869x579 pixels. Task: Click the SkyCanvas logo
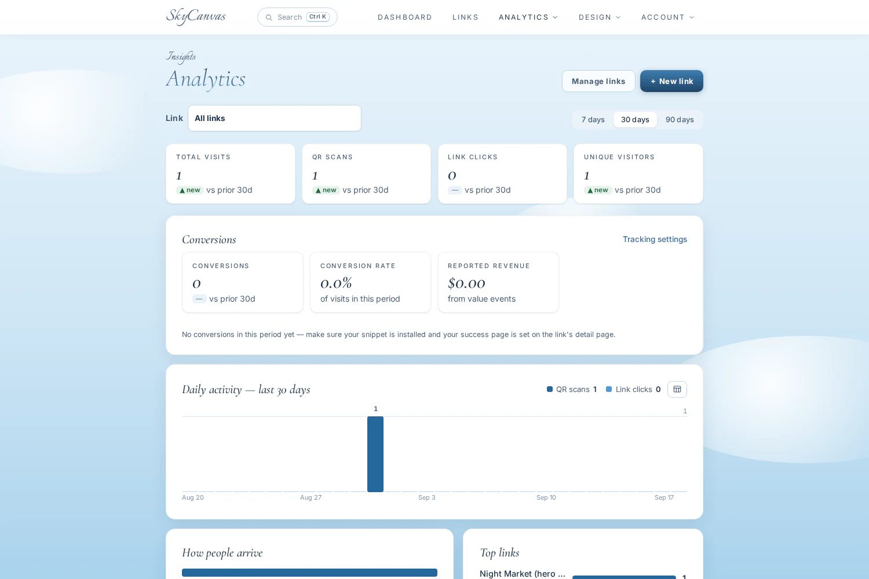point(196,17)
